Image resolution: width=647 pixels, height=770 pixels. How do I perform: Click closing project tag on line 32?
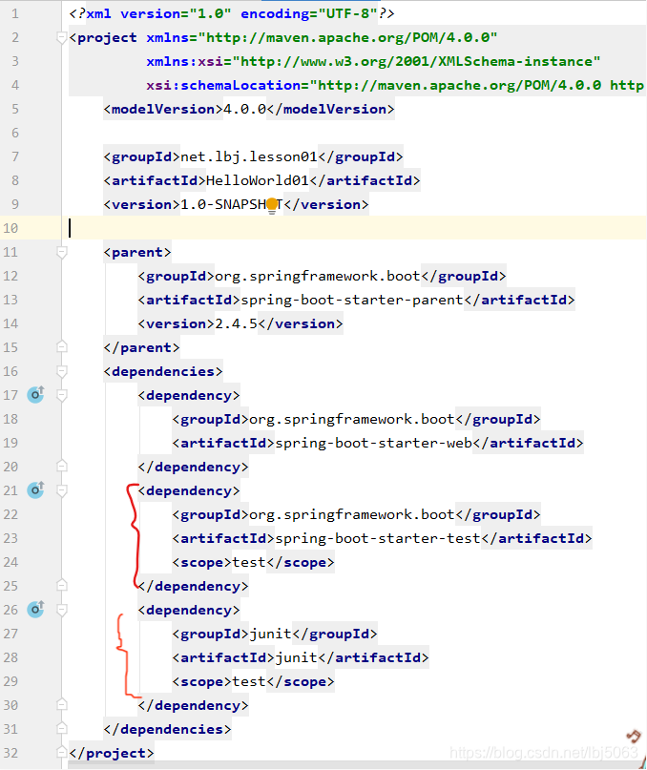(112, 753)
